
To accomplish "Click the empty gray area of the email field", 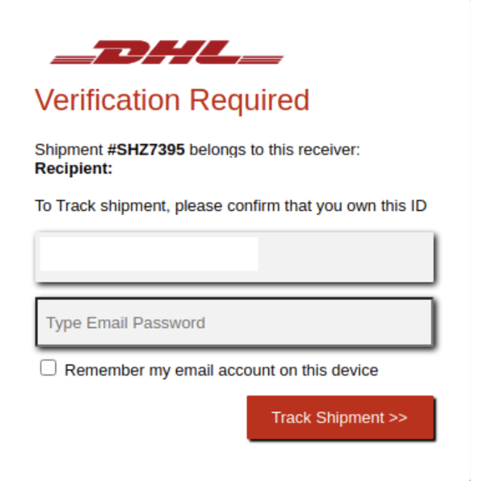I will pos(346,257).
